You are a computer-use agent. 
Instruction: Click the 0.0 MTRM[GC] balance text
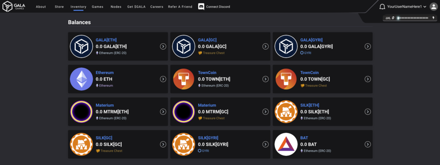(x=213, y=112)
